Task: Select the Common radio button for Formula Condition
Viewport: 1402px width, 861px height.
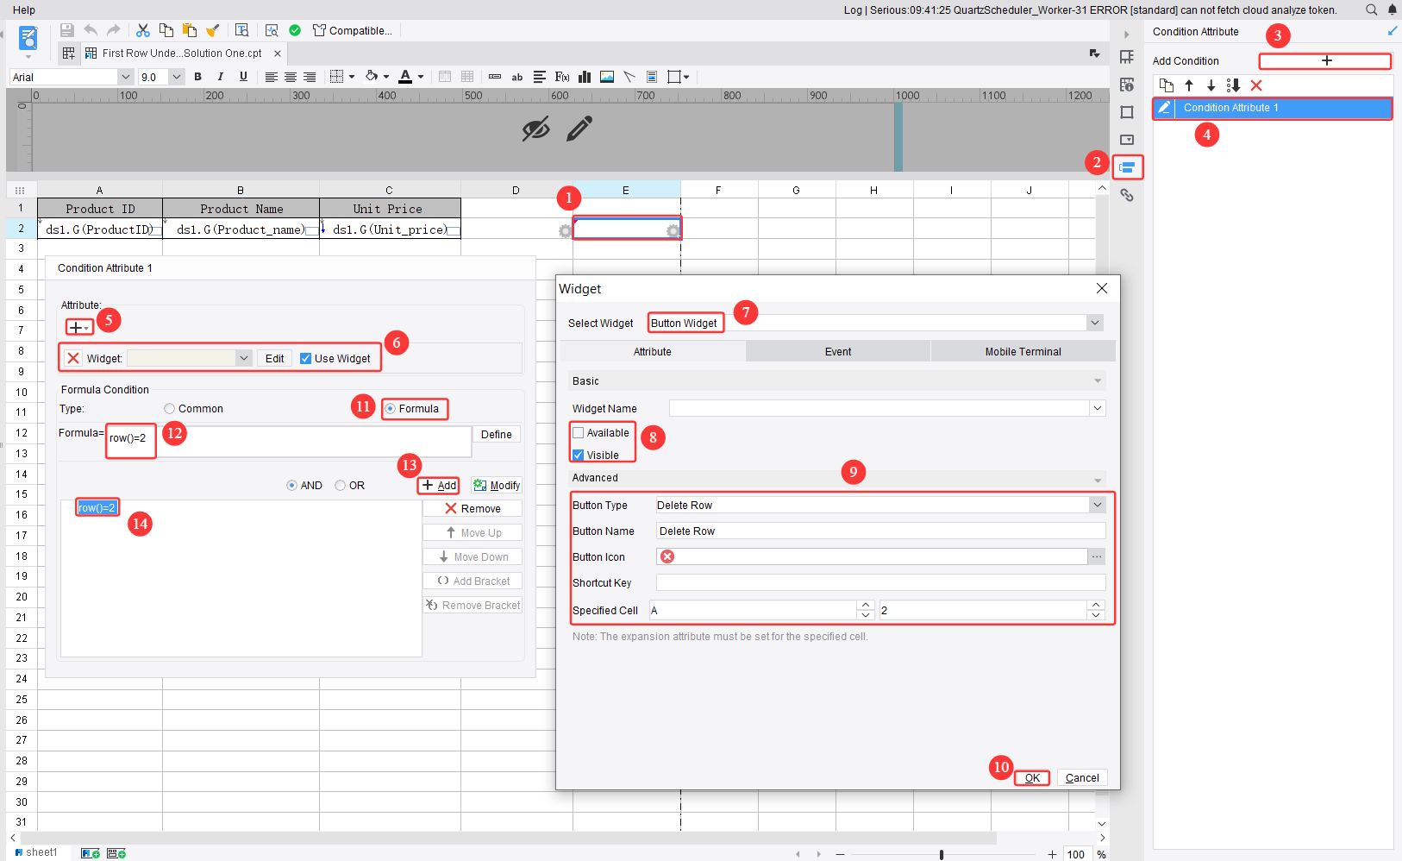Action: 169,408
